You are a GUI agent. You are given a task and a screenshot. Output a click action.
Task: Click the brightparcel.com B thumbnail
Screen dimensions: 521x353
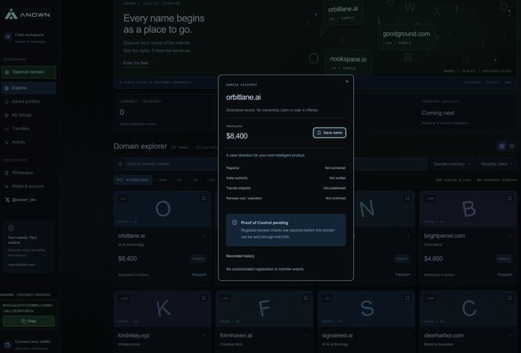coord(468,209)
